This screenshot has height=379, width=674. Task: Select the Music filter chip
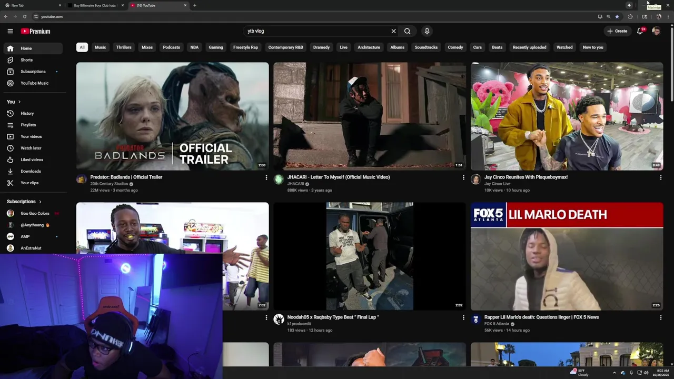100,47
